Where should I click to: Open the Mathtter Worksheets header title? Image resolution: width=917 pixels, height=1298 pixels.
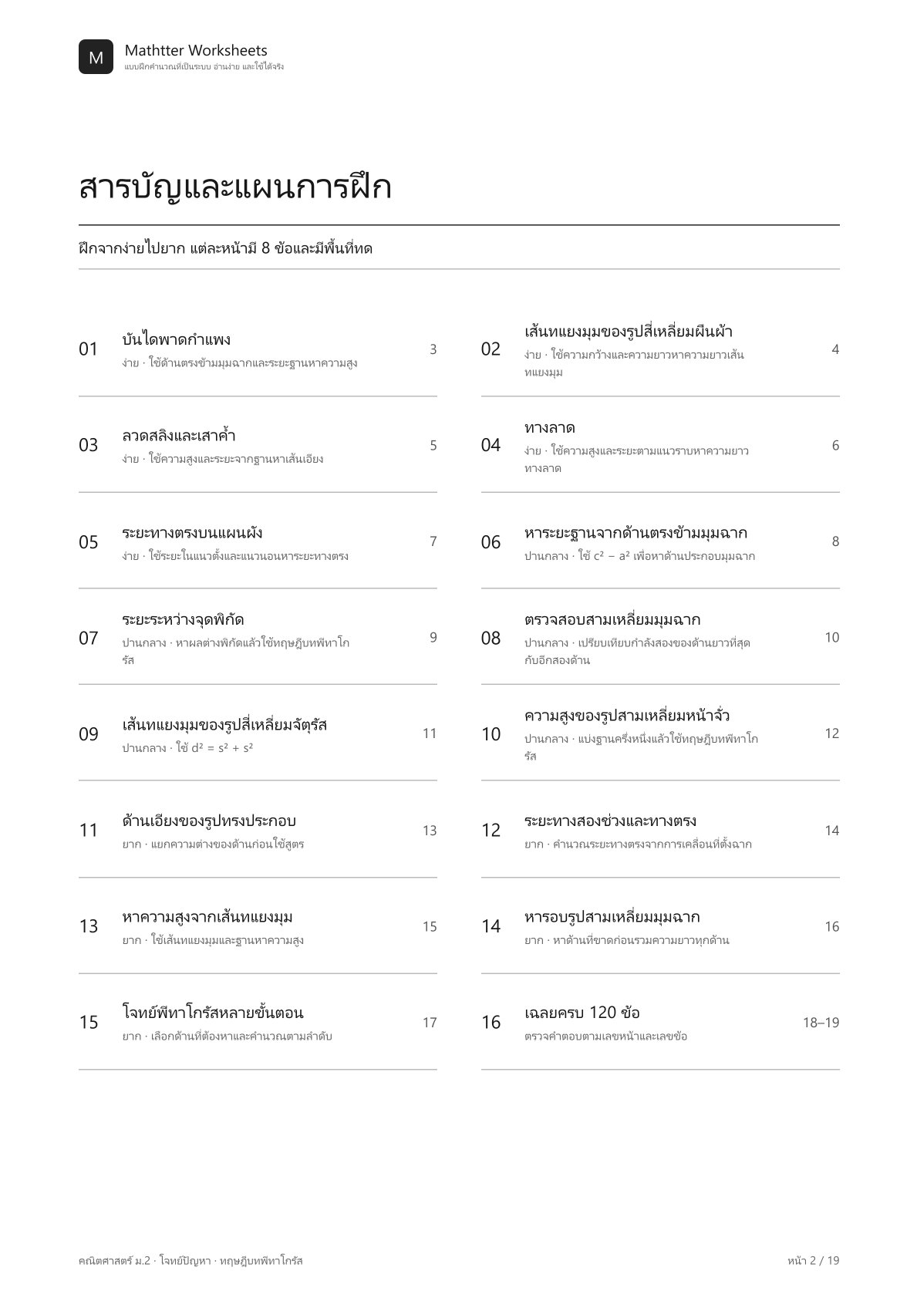196,50
